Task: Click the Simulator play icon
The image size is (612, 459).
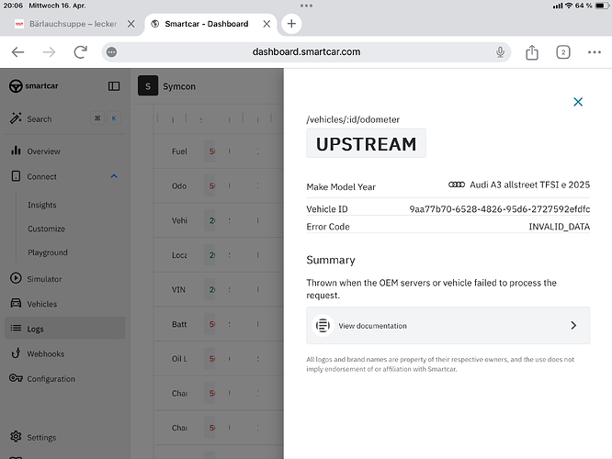Action: click(16, 278)
